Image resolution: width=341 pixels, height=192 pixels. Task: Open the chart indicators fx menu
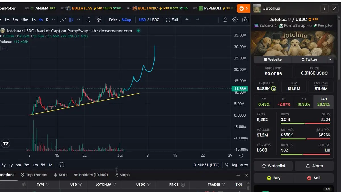point(88,20)
